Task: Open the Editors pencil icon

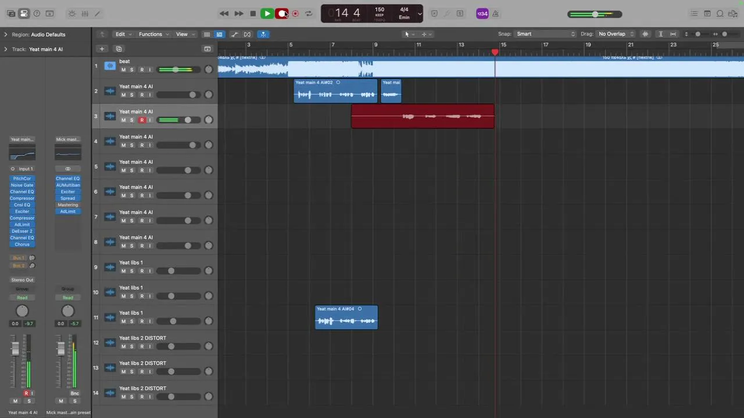Action: tap(97, 13)
